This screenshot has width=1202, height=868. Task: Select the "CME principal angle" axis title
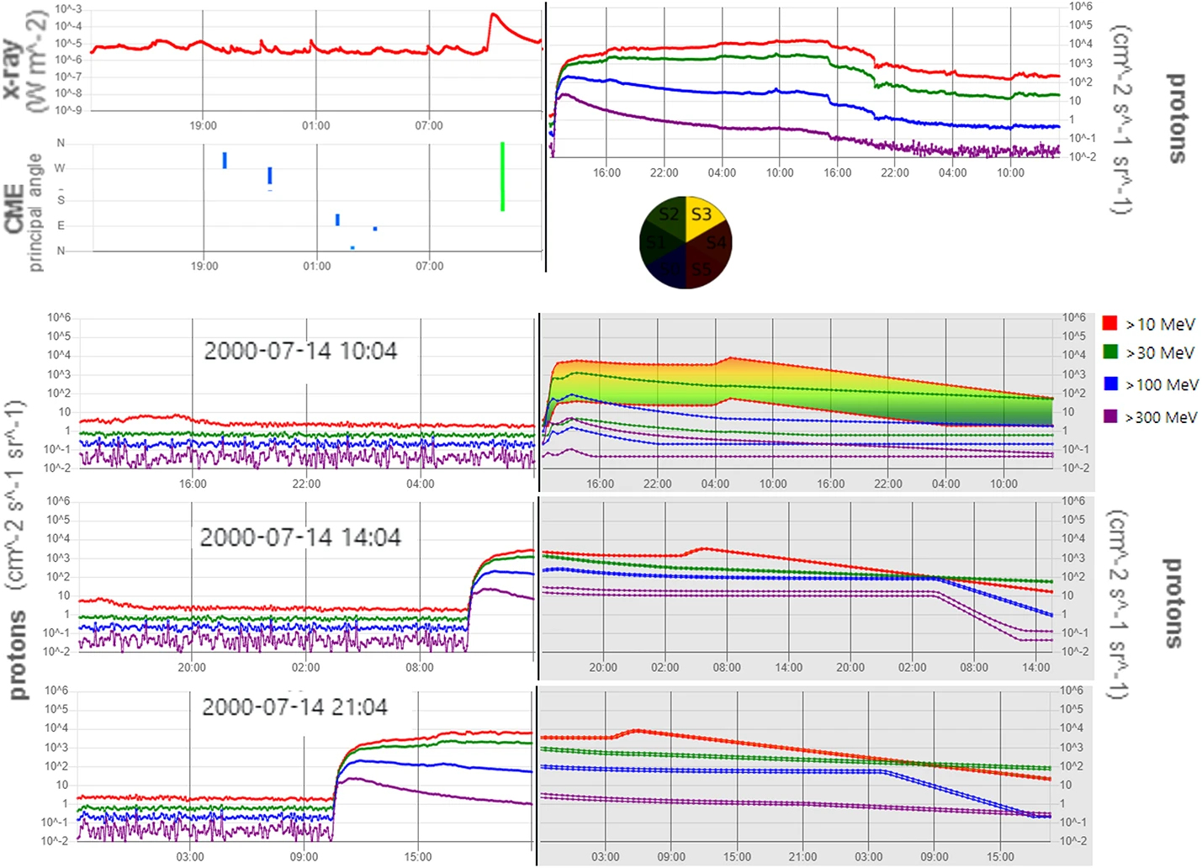click(24, 212)
